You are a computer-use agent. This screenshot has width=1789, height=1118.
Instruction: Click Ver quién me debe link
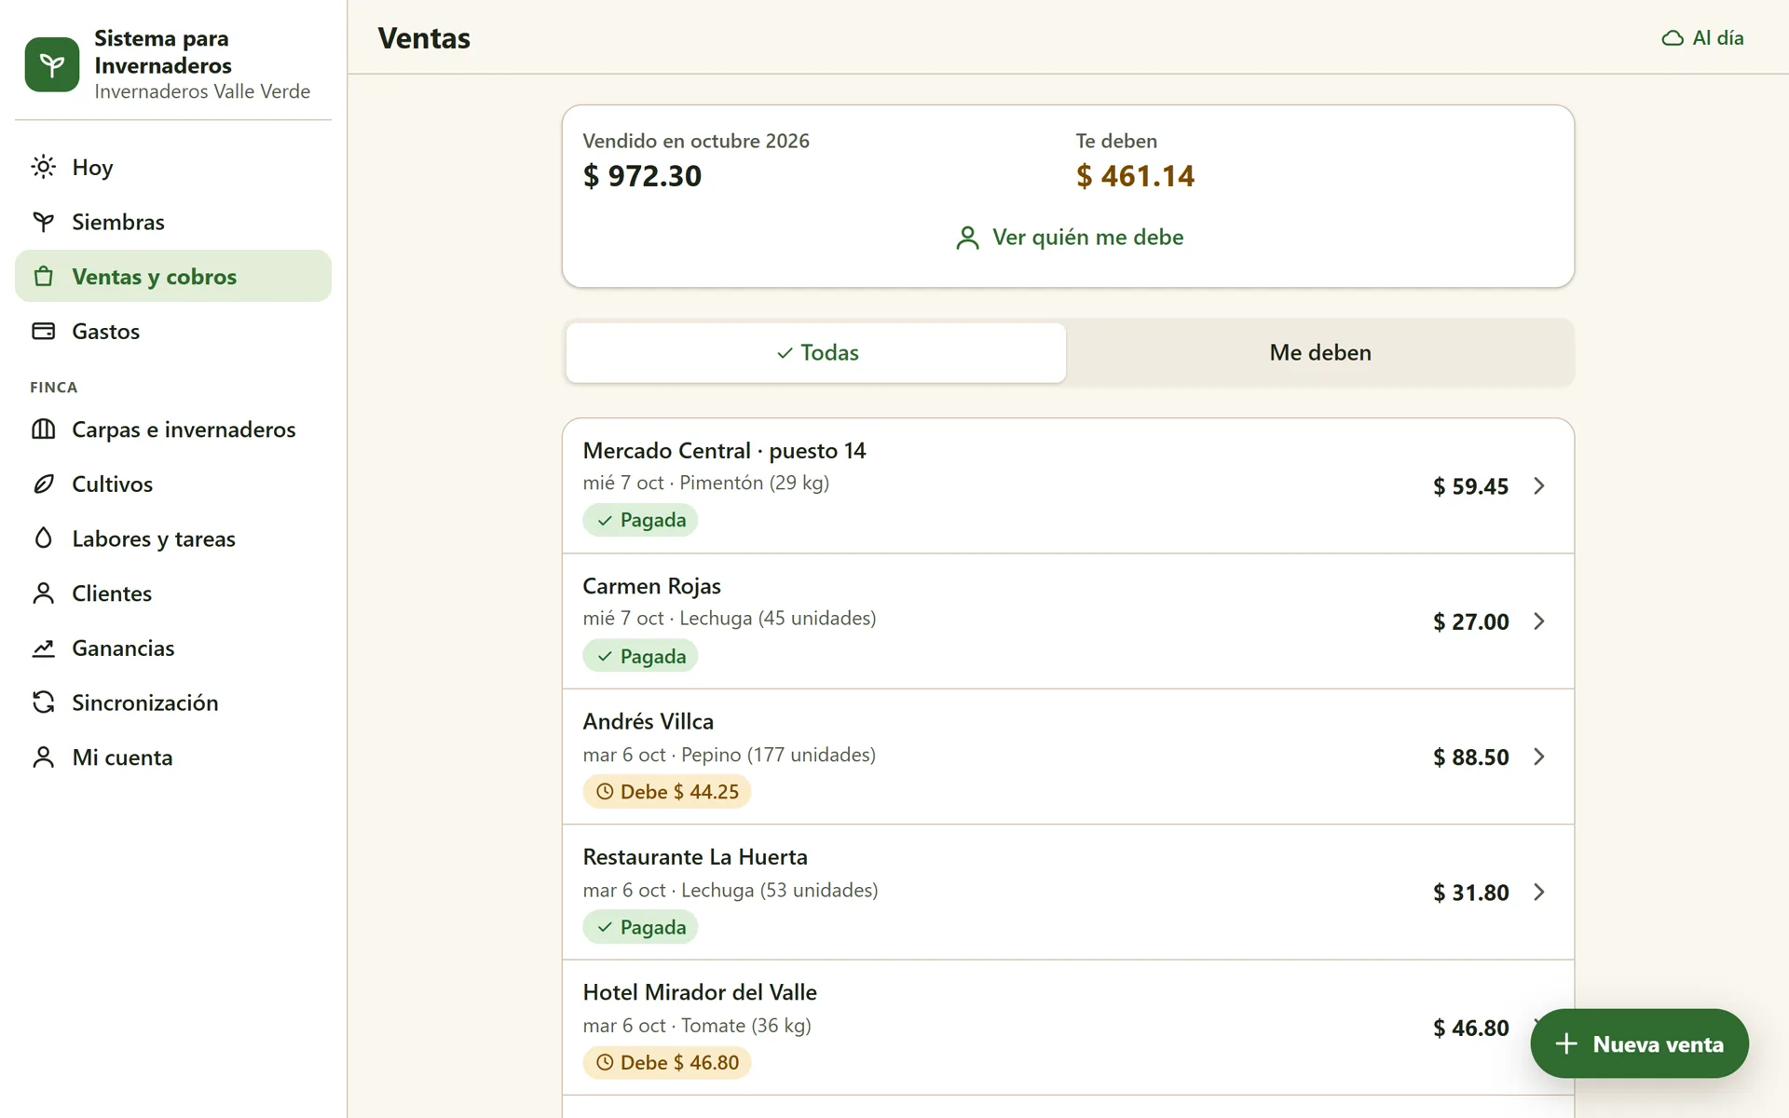[1069, 238]
